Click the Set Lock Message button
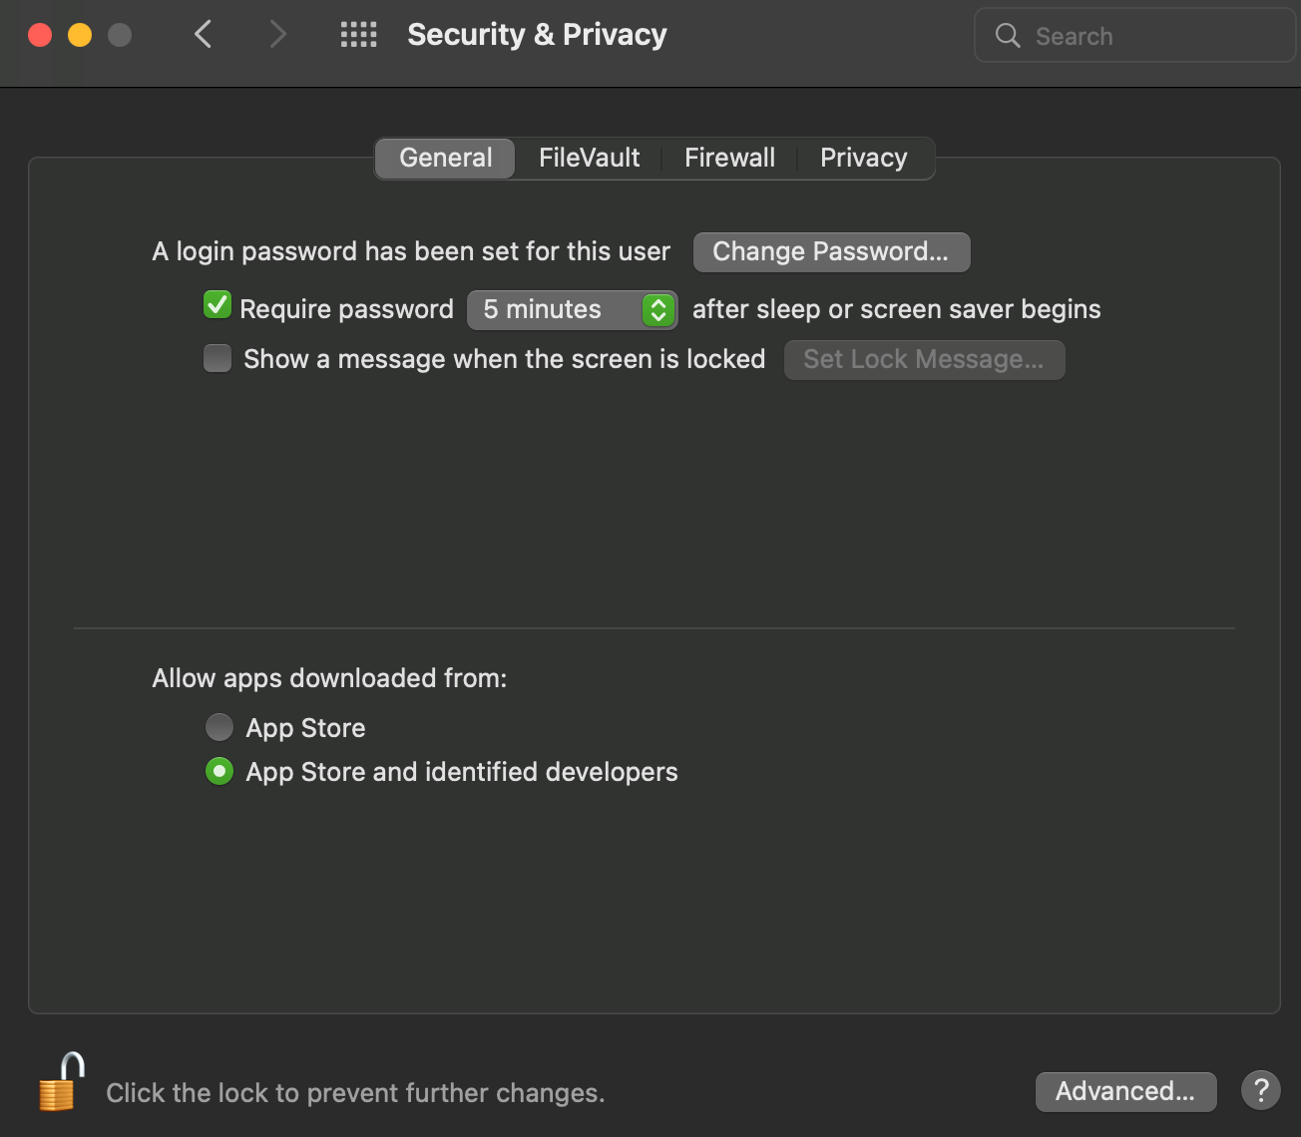1301x1137 pixels. [x=924, y=359]
